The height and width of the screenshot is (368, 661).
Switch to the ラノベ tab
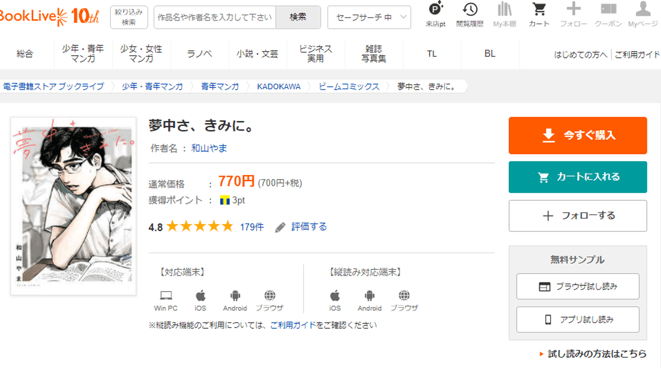click(199, 54)
